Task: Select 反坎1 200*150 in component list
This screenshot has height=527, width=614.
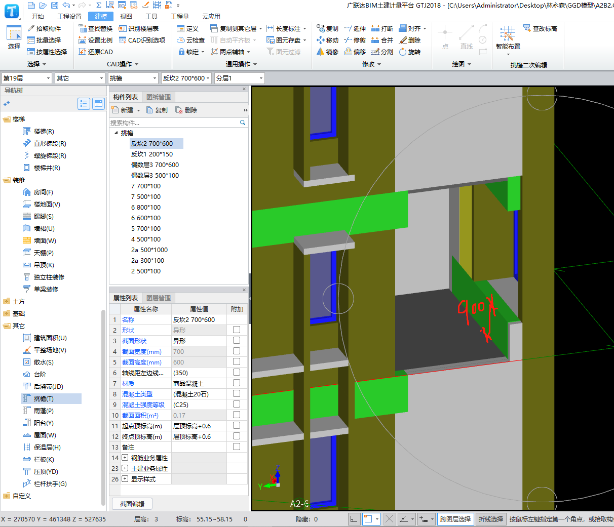Action: 152,154
